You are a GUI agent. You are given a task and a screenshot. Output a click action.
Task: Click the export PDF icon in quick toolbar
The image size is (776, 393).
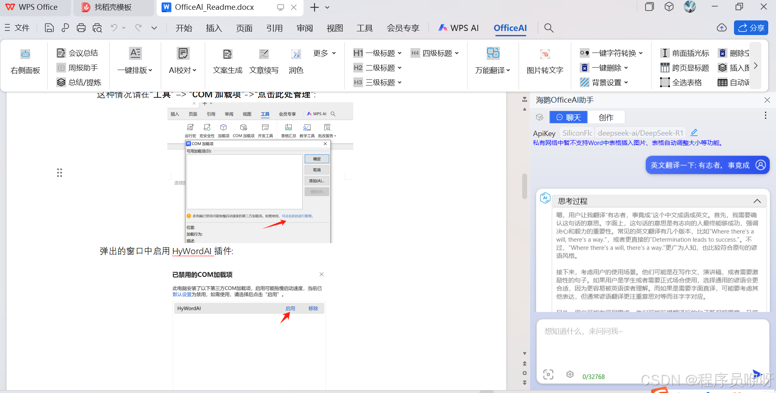click(65, 28)
